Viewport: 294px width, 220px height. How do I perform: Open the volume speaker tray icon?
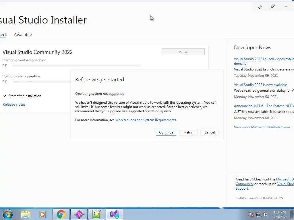click(x=265, y=215)
